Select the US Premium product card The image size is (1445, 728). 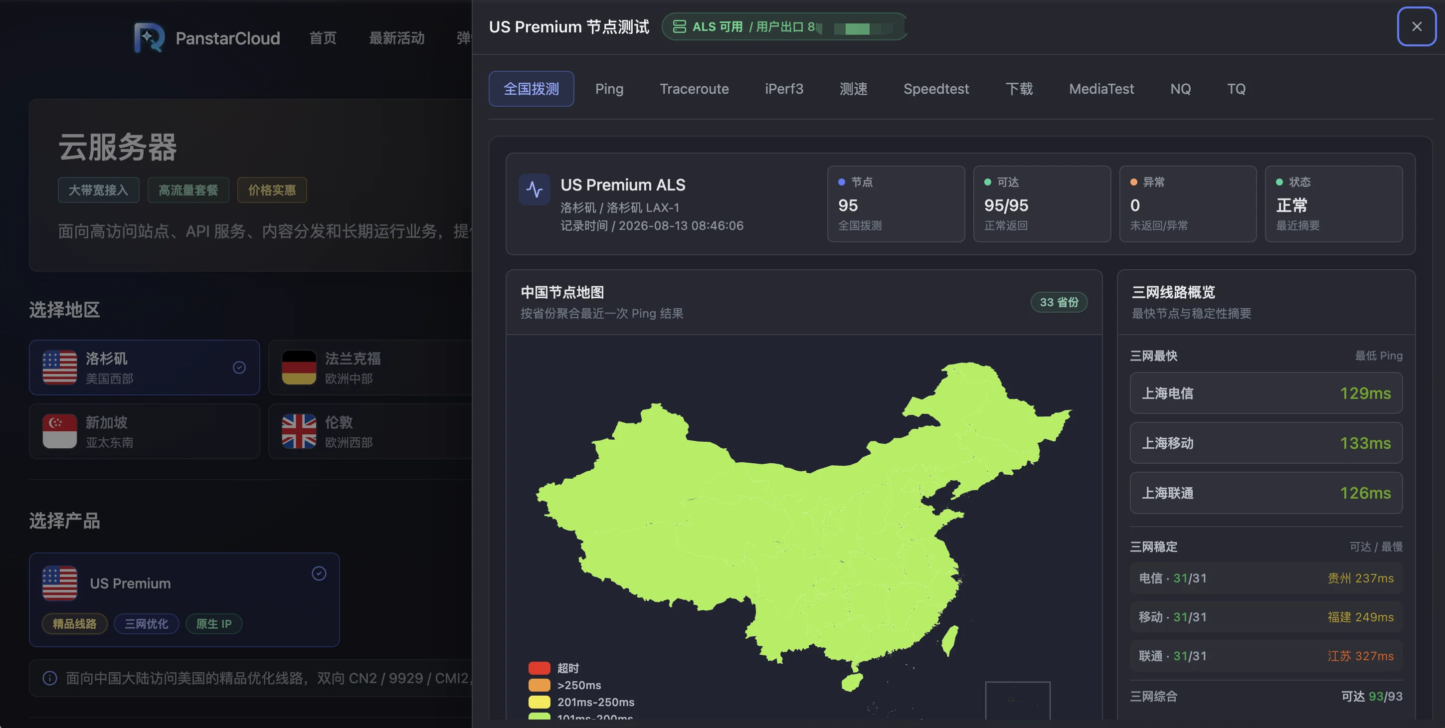tap(184, 599)
